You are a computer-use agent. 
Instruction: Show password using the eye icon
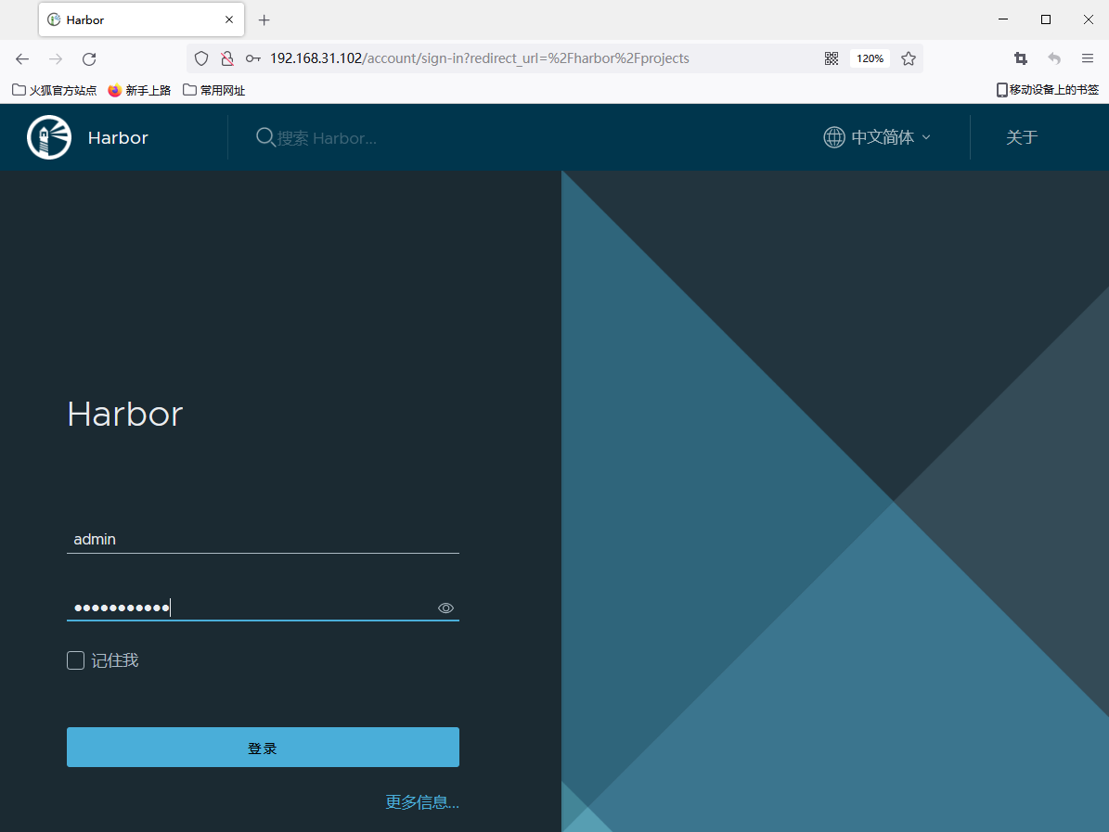tap(445, 608)
